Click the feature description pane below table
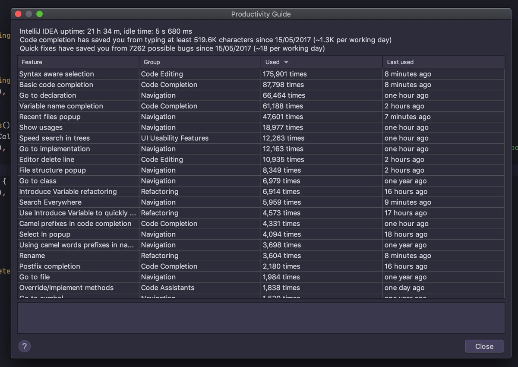This screenshot has height=367, width=518. [261, 318]
